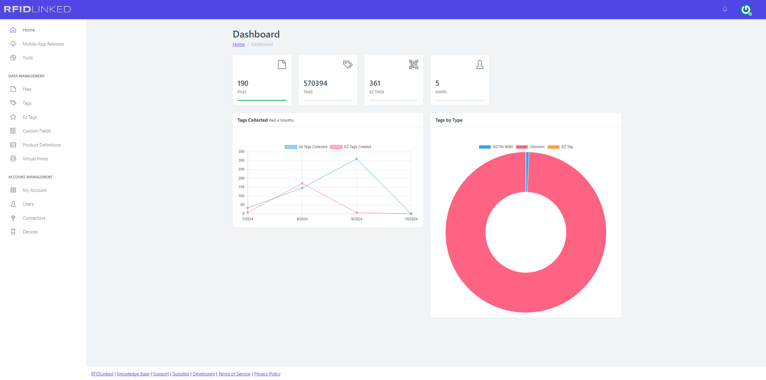Click the Users card person icon

[x=480, y=65]
